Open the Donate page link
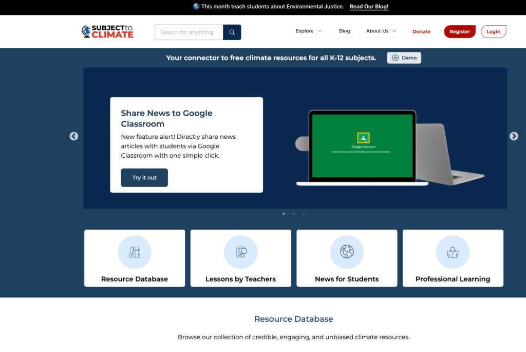Image resolution: width=526 pixels, height=352 pixels. coord(421,32)
